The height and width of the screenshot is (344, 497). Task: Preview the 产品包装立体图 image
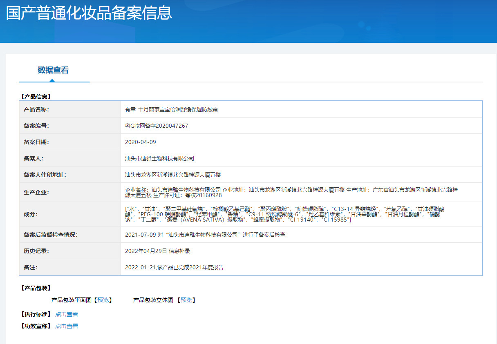[186, 300]
